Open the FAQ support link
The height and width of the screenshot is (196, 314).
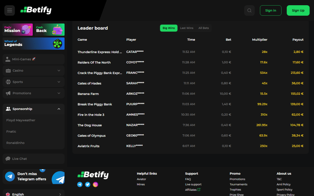(188, 179)
